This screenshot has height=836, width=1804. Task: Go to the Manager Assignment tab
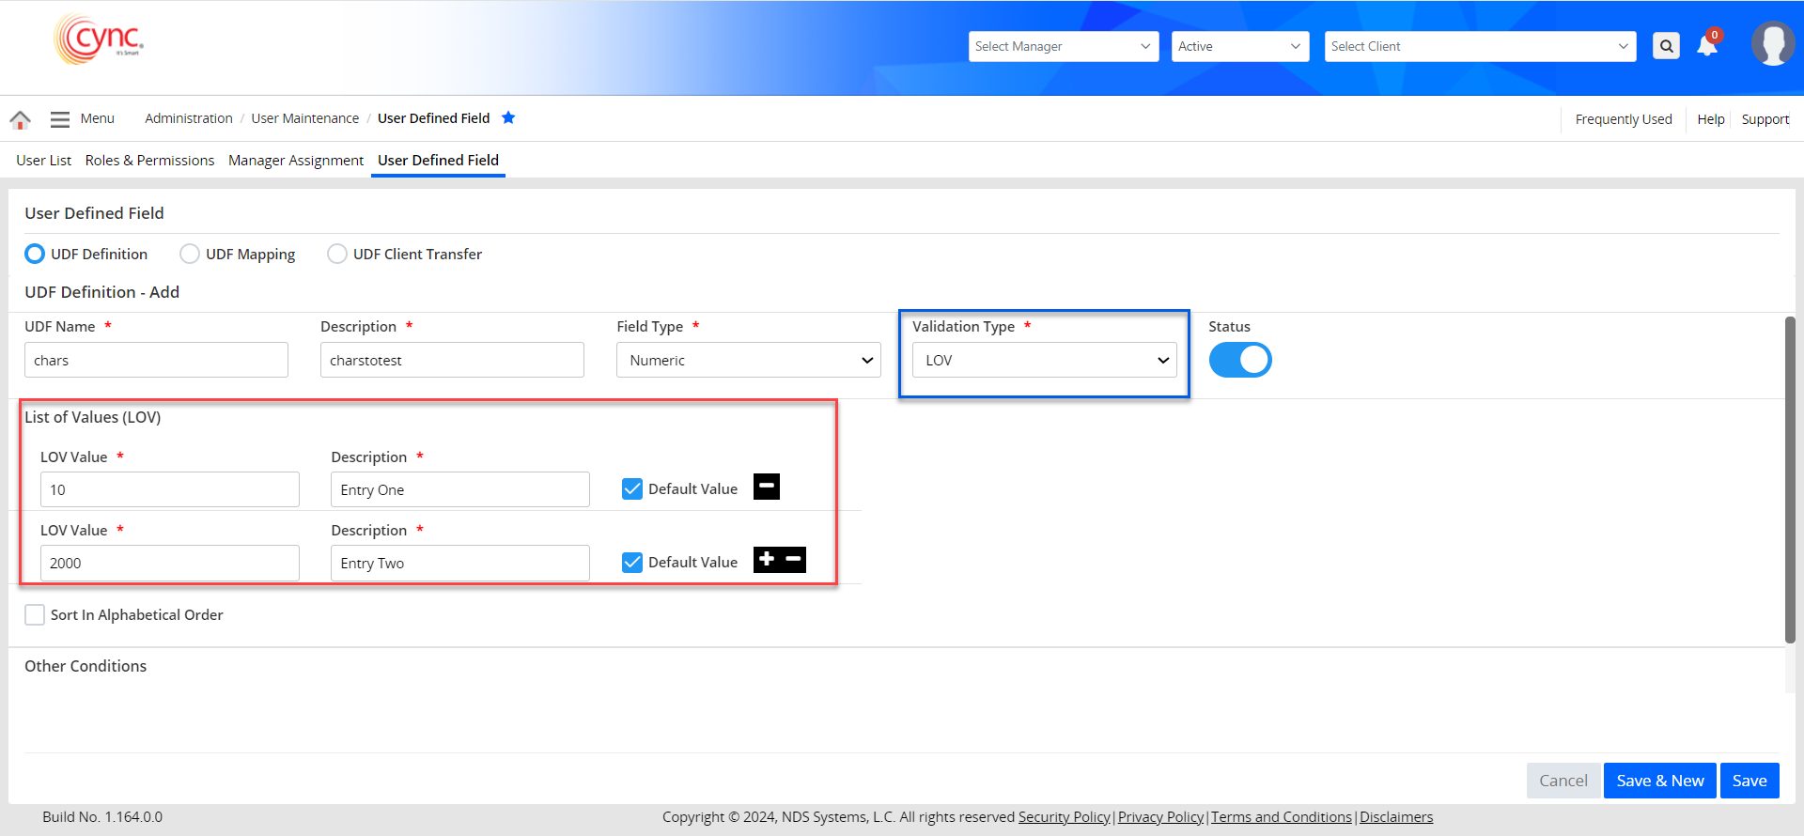[295, 161]
